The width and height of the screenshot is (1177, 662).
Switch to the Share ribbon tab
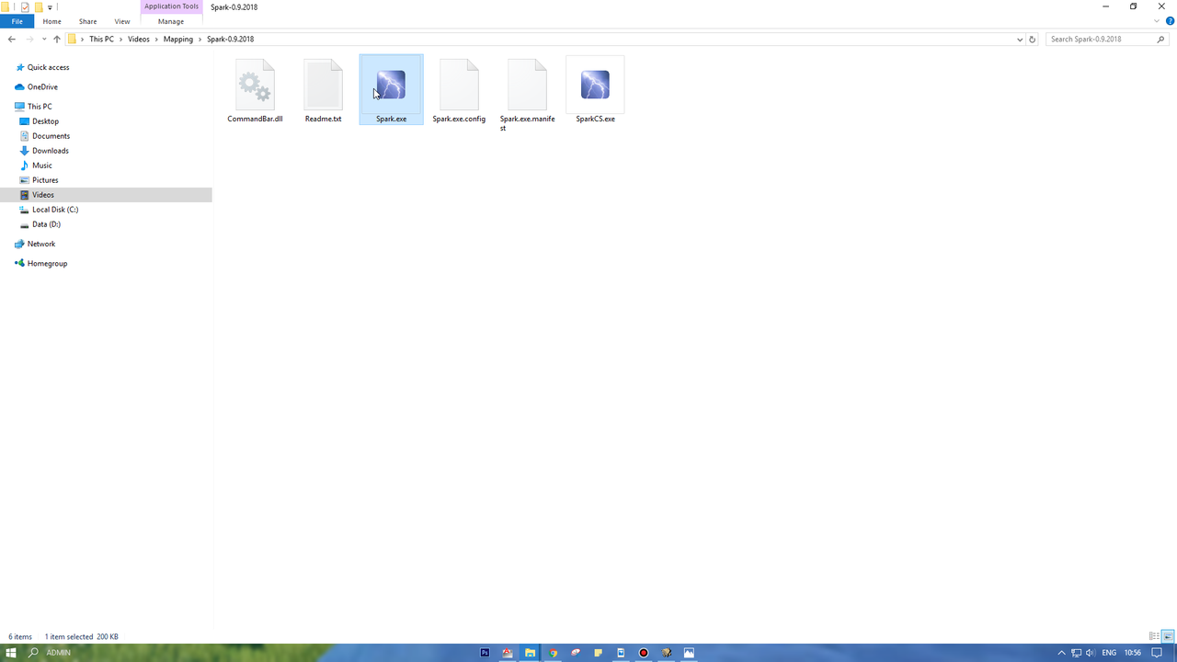pos(87,21)
